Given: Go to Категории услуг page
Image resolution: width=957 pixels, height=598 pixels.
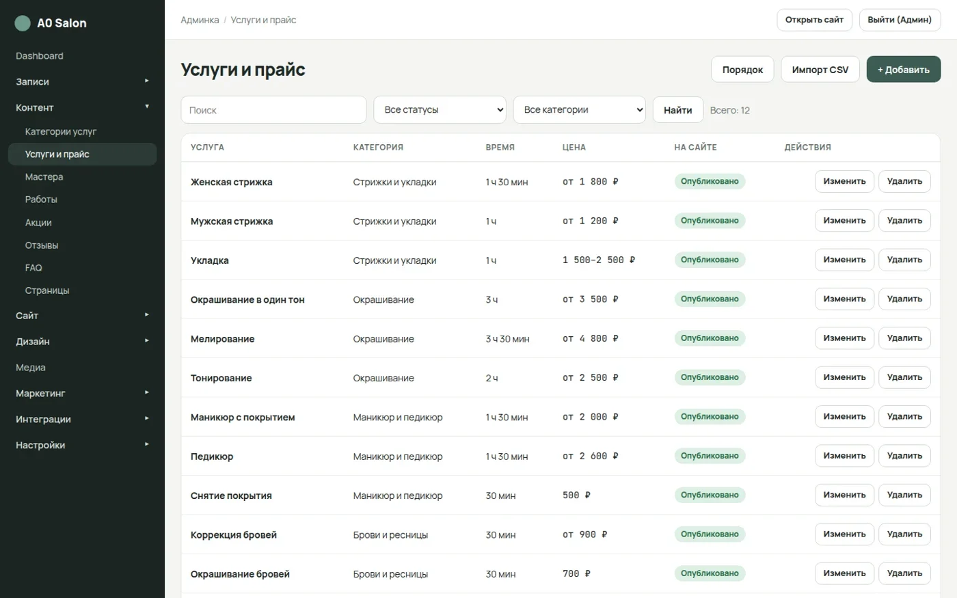Looking at the screenshot, I should (x=82, y=131).
